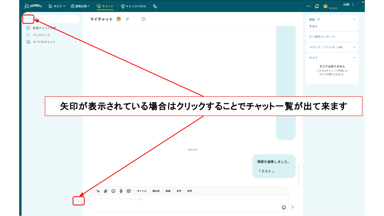
Task: Attach a file with the paperclip icon
Action: [106, 191]
